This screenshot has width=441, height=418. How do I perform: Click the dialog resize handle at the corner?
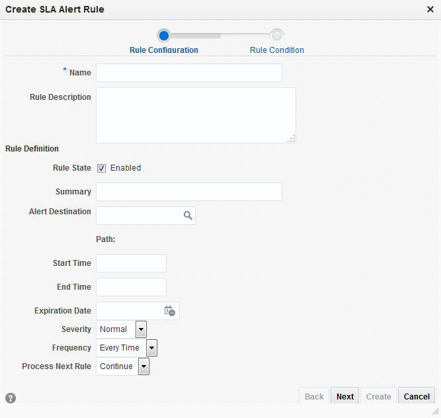pos(435,411)
